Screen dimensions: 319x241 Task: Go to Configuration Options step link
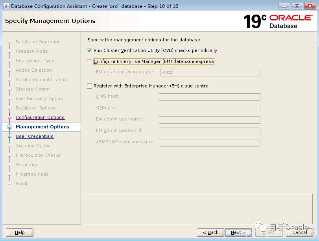click(x=40, y=117)
